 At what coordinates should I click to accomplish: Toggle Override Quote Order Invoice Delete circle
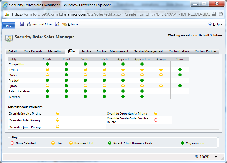[156, 120]
